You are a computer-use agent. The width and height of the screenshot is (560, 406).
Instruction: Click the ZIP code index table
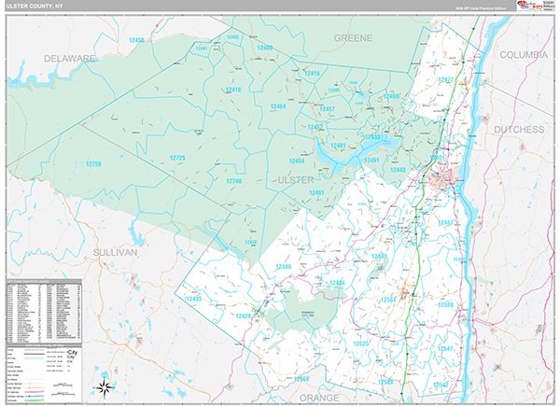[x=44, y=312]
